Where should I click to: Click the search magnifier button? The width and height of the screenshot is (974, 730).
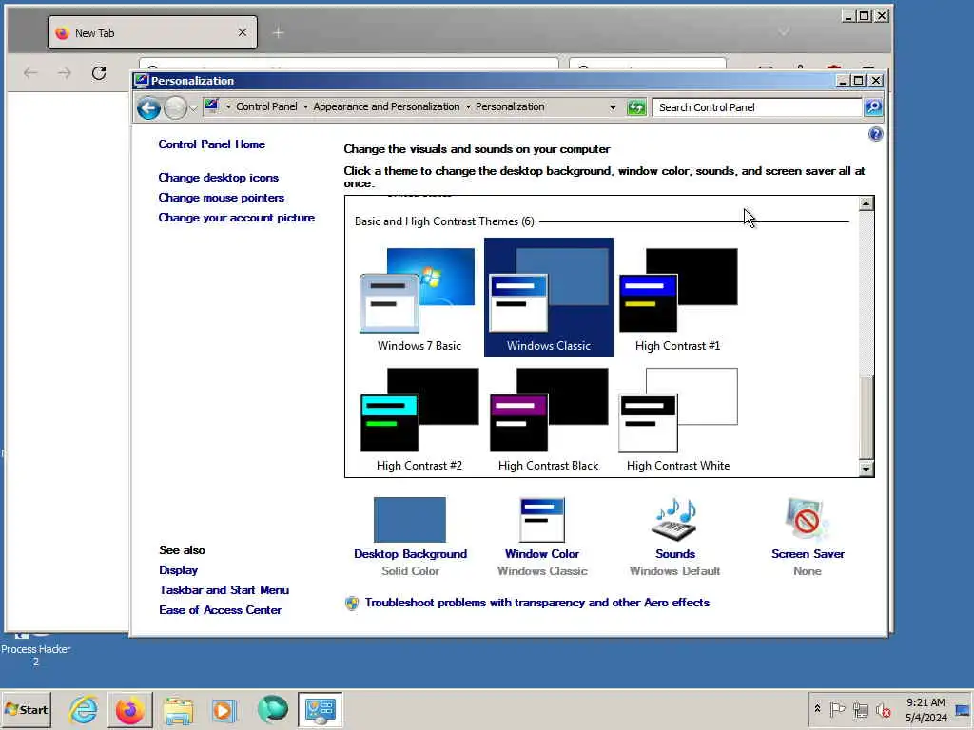[x=873, y=107]
